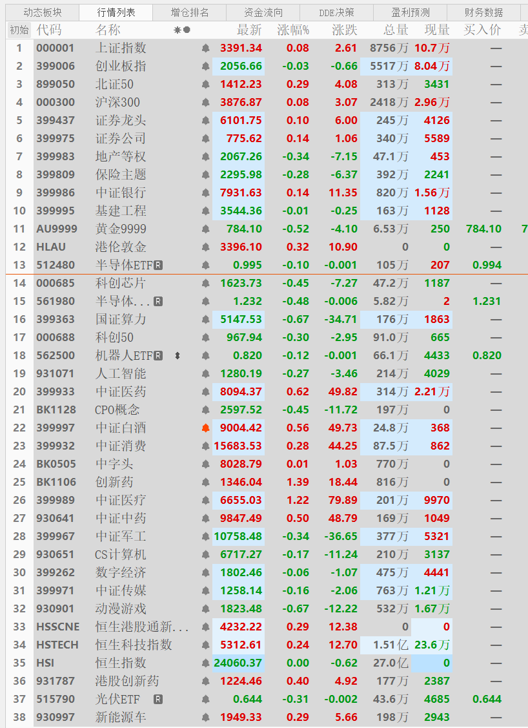Click buy price 784.10 on 黄金9999 row
528x728 pixels.
(x=484, y=229)
